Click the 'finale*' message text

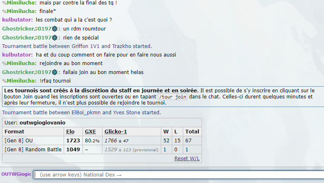click(48, 11)
